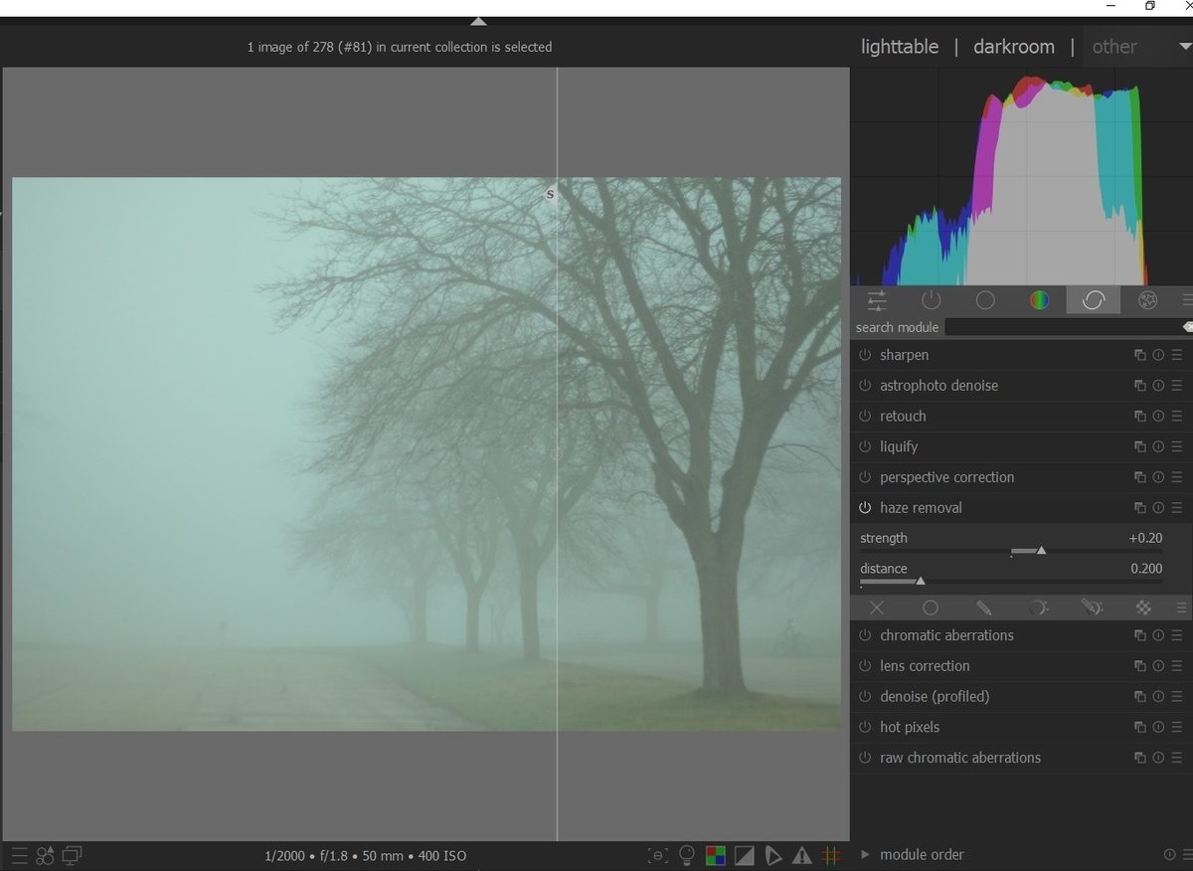
Task: Select the darkroom view tab
Action: 1013,47
